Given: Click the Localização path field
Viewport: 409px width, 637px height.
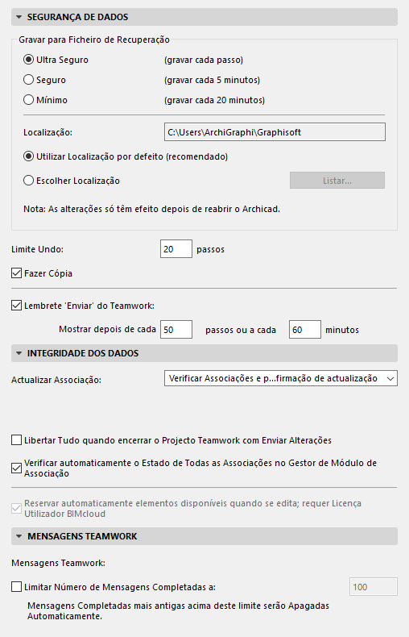Looking at the screenshot, I should click(275, 132).
